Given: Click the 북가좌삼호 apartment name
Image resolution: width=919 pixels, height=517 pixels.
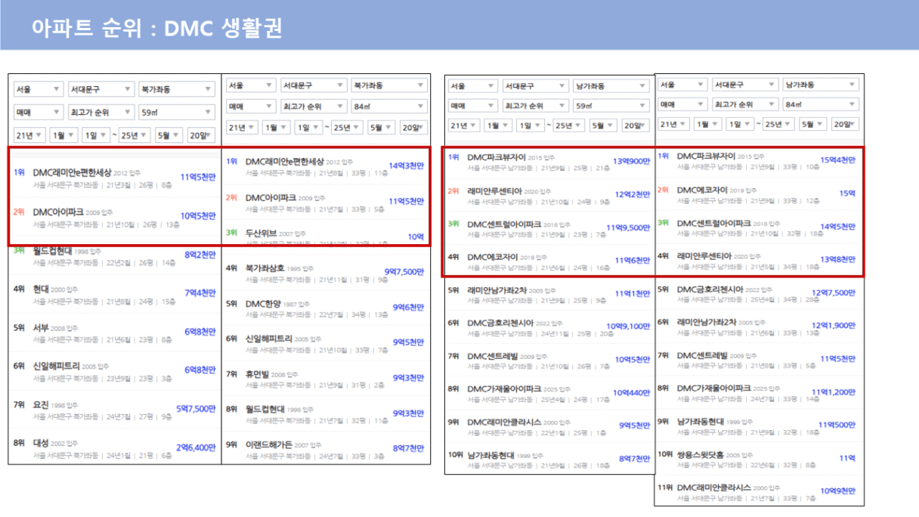Looking at the screenshot, I should 268,268.
